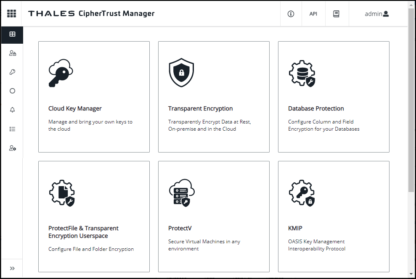Open the access management user-lock icon
Image resolution: width=416 pixels, height=279 pixels.
point(13,53)
